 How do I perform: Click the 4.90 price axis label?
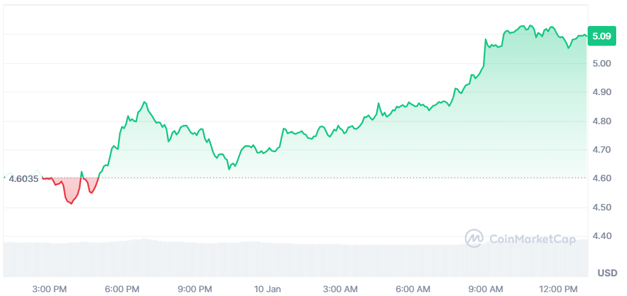pyautogui.click(x=602, y=93)
